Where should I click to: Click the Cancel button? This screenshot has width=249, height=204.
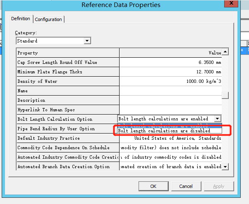(x=186, y=186)
